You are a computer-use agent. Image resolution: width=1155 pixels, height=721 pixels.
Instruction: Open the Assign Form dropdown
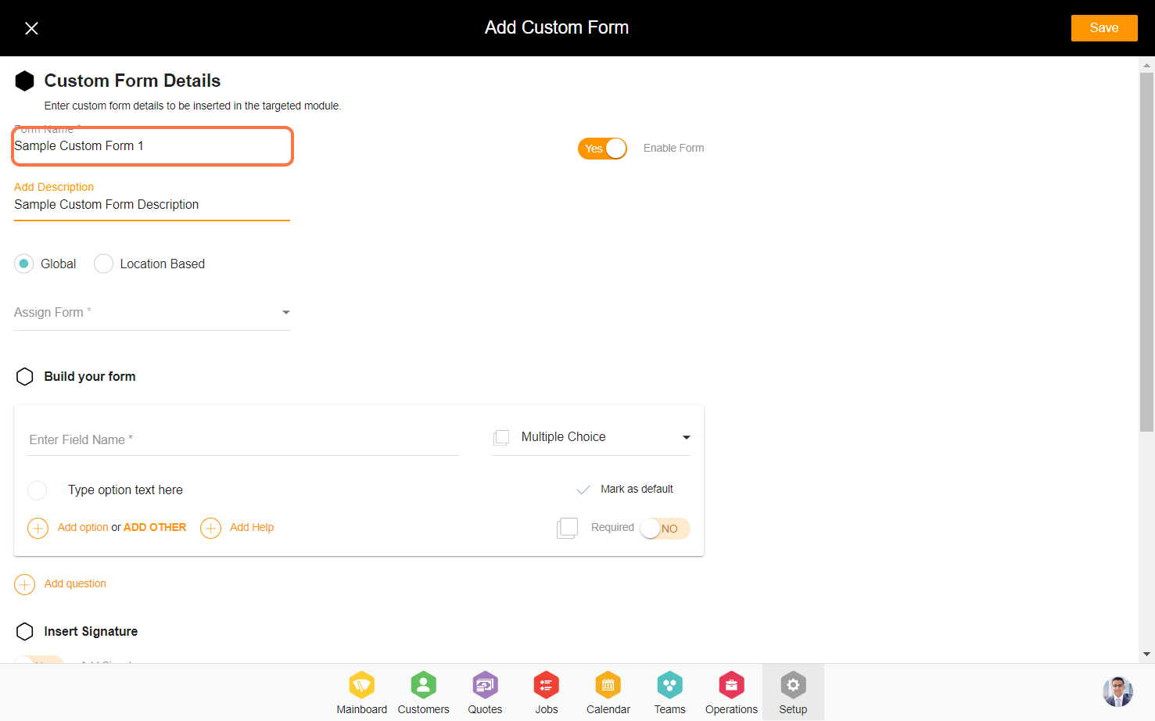[x=152, y=313]
